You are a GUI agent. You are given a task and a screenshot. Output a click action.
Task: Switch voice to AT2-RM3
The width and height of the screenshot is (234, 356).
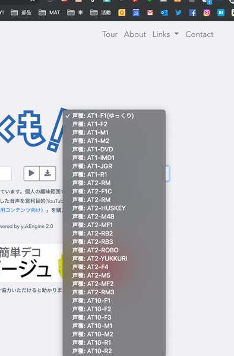(x=114, y=292)
